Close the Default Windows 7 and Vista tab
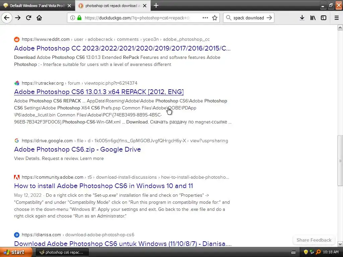Viewport: 343px width, 257px height. click(x=69, y=6)
